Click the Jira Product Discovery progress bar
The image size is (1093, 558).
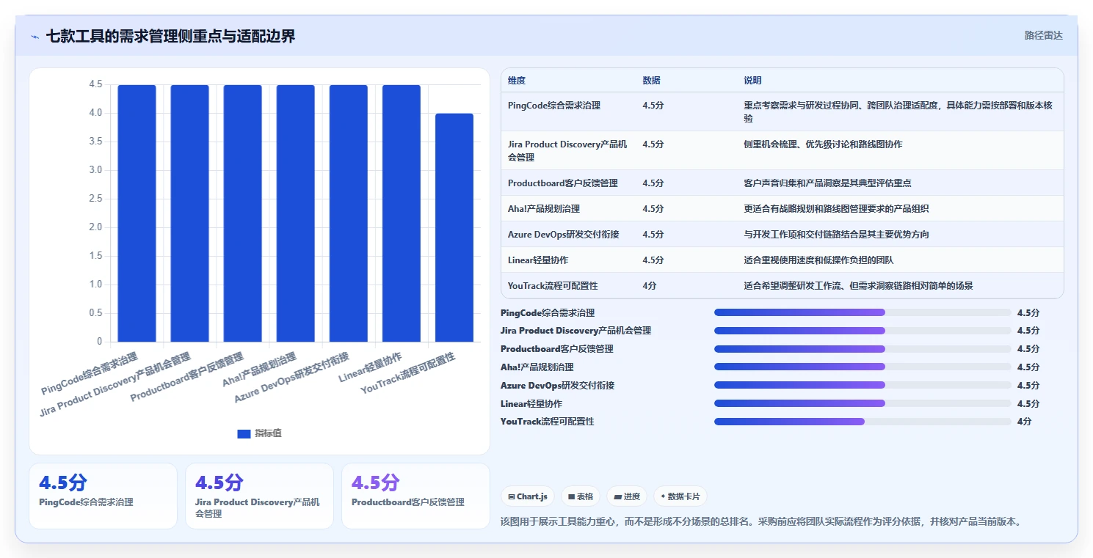pyautogui.click(x=863, y=331)
